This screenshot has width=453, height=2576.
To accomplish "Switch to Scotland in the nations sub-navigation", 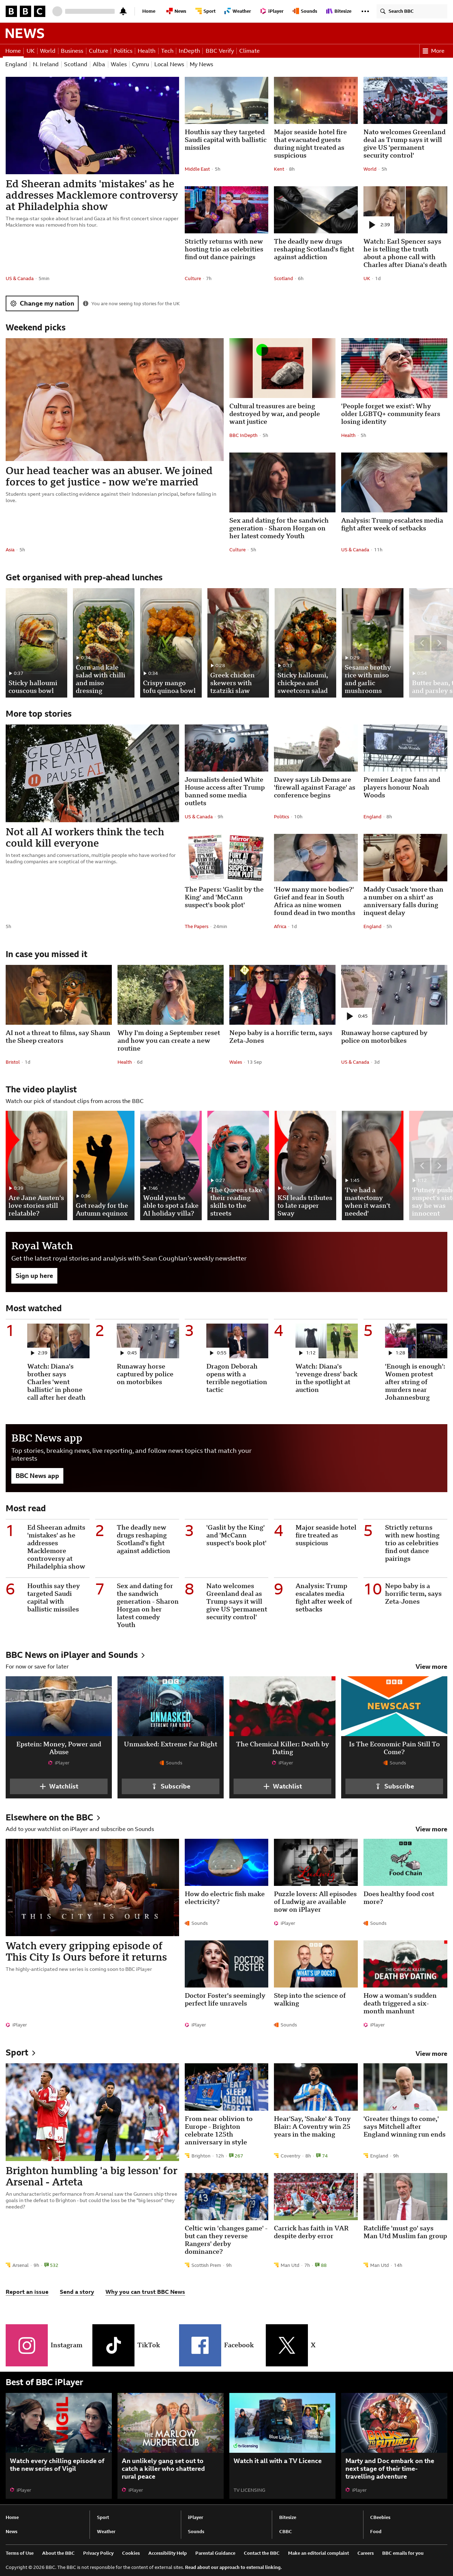I will [x=75, y=64].
